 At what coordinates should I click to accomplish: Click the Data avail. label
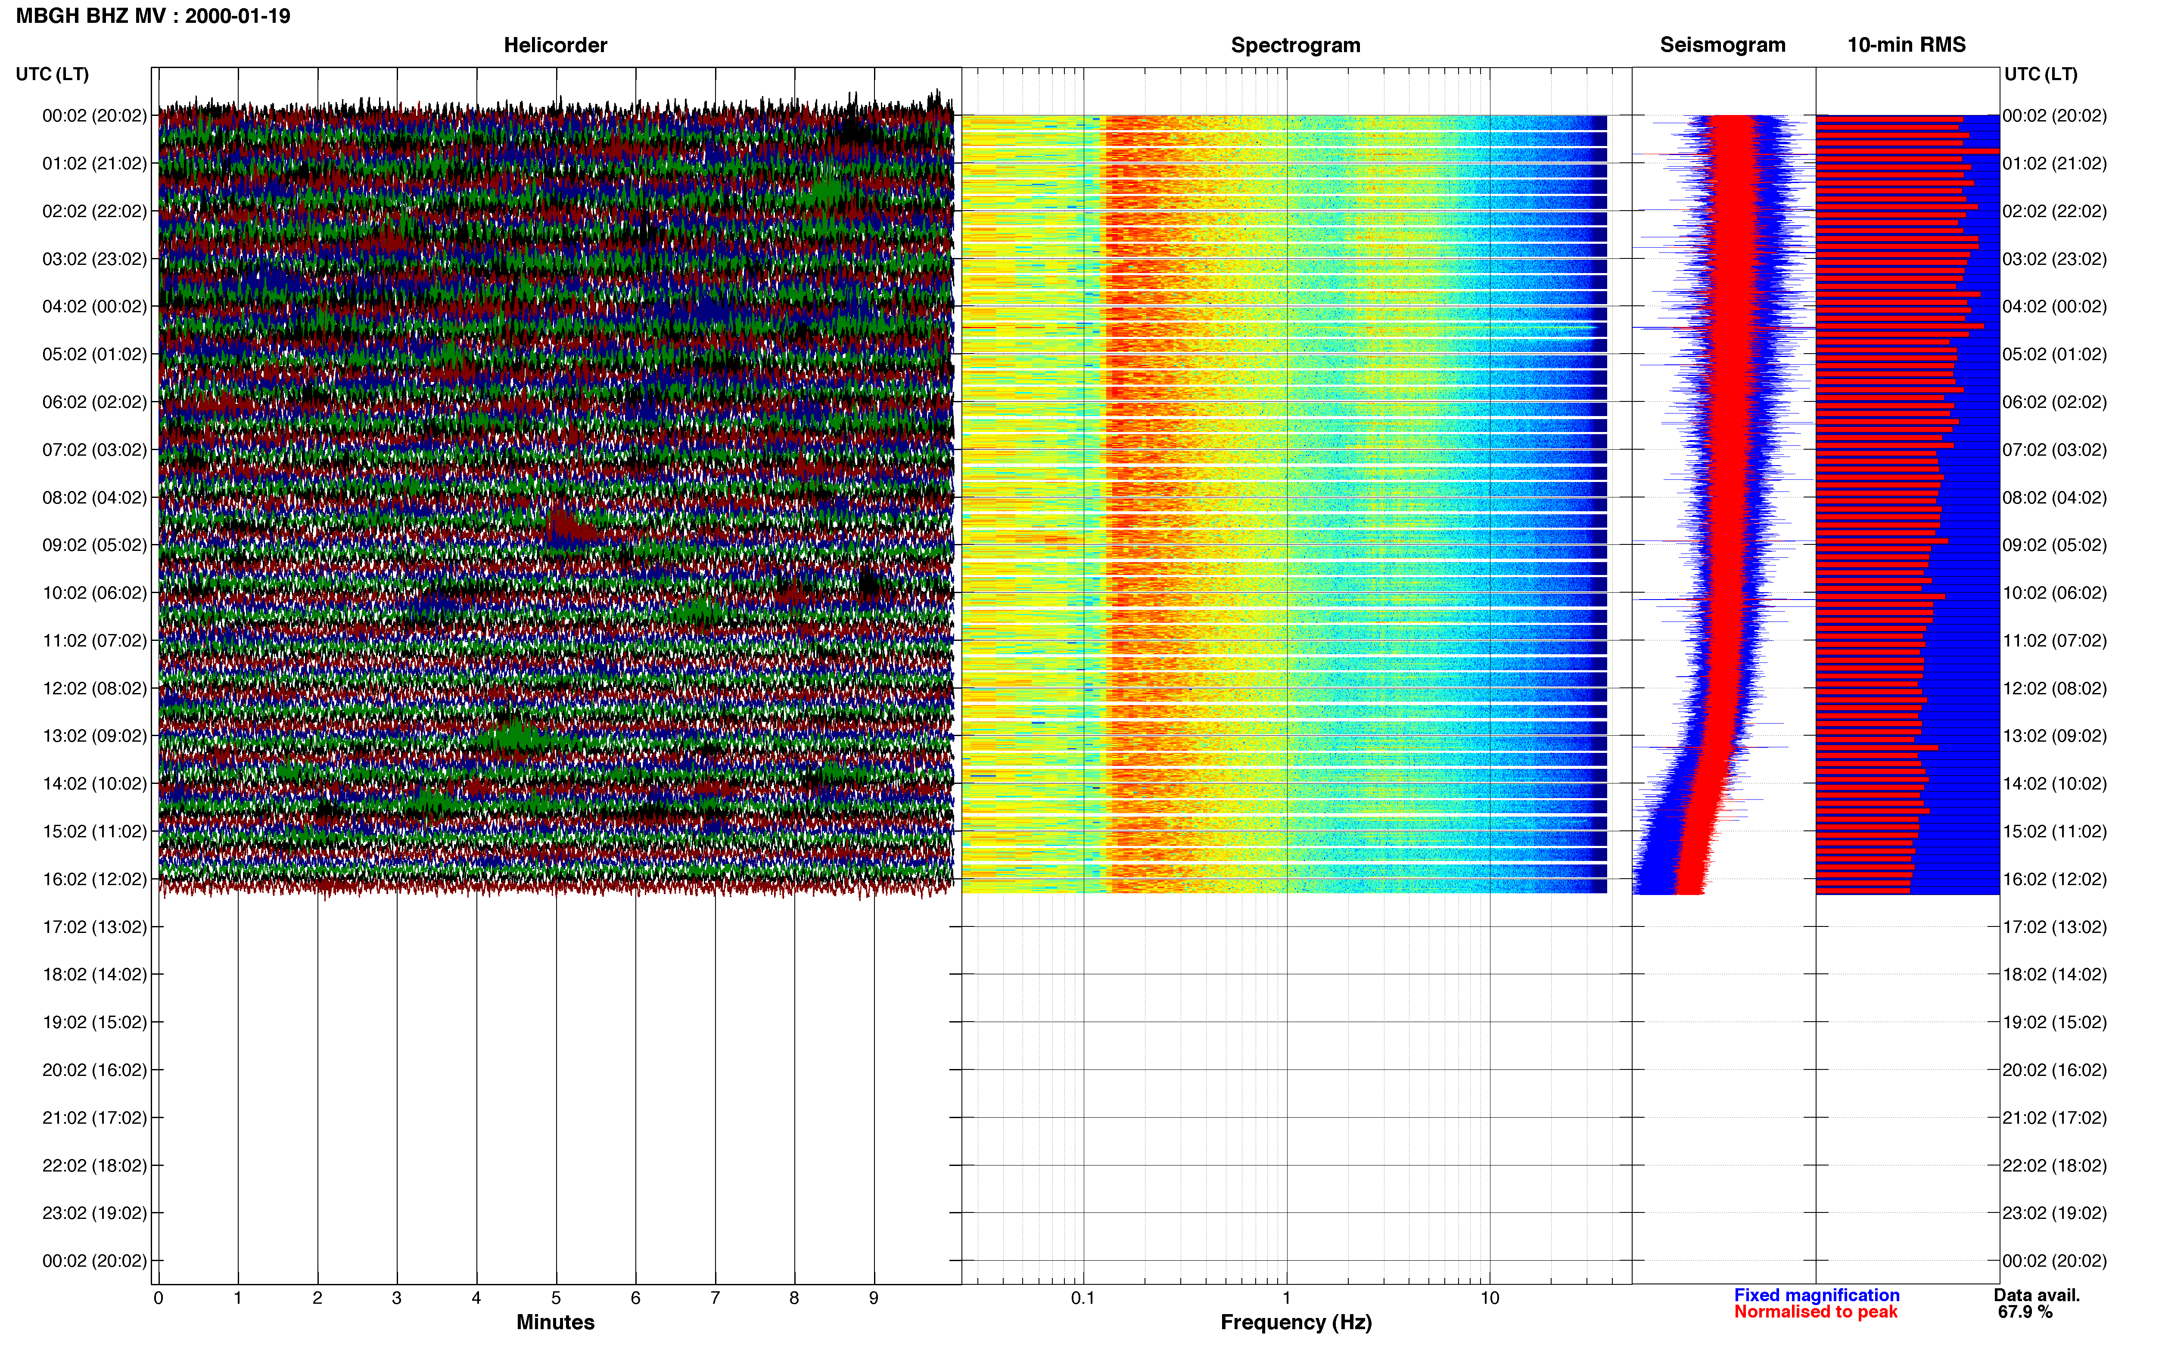tap(2037, 1295)
